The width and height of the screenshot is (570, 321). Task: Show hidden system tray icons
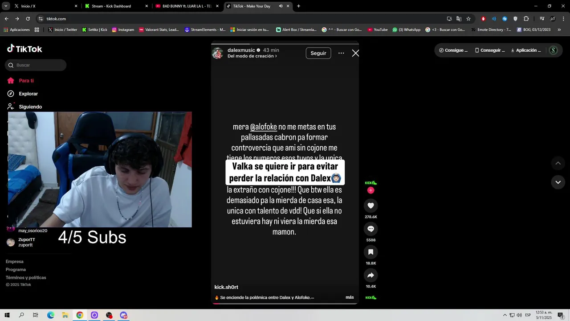tap(505, 315)
